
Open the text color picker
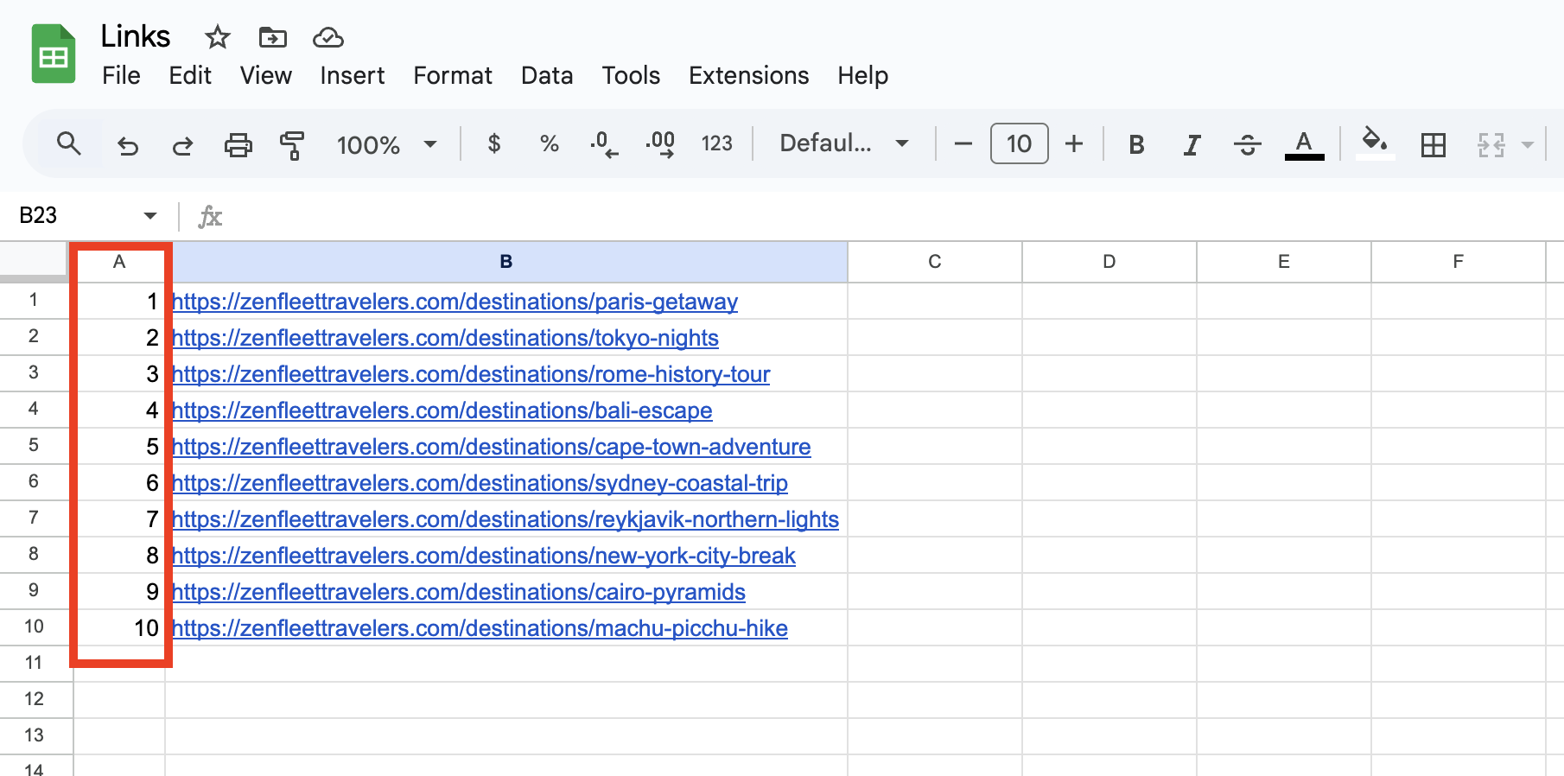(x=1304, y=144)
